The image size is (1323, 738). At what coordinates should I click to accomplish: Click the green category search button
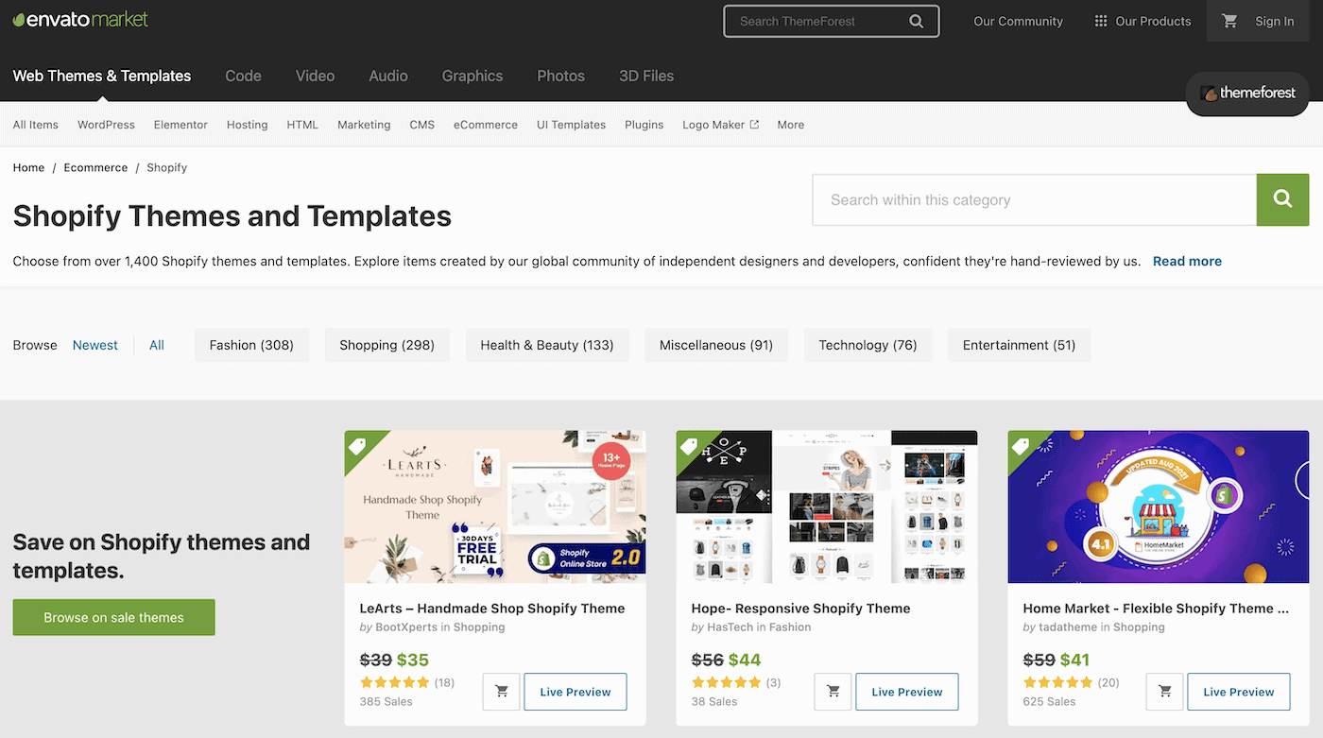pos(1282,199)
